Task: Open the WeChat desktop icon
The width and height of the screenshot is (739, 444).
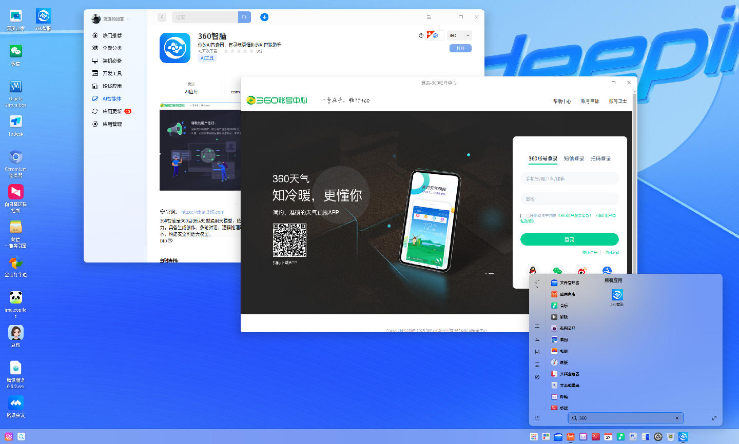Action: pyautogui.click(x=16, y=54)
